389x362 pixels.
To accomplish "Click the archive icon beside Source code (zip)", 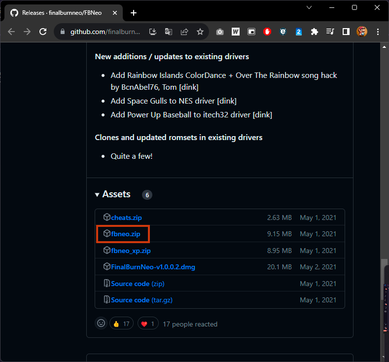I will tap(106, 283).
